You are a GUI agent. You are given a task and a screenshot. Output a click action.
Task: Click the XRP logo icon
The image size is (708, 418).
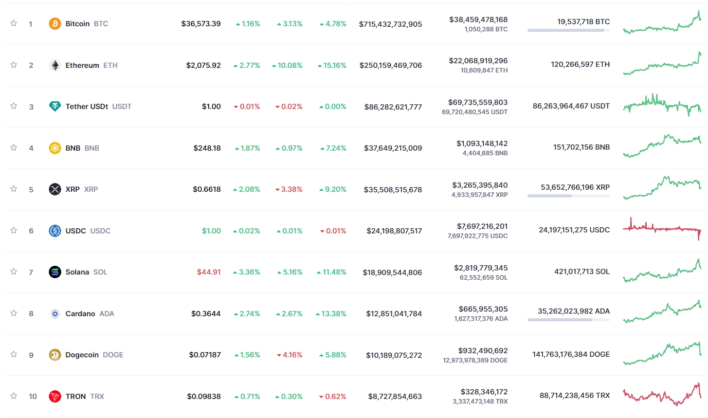tap(55, 189)
